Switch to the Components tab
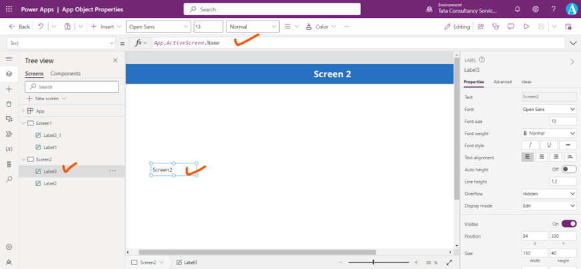The image size is (581, 269). coord(65,74)
